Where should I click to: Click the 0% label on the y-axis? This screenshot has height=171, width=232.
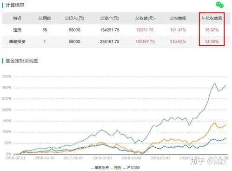[9, 154]
